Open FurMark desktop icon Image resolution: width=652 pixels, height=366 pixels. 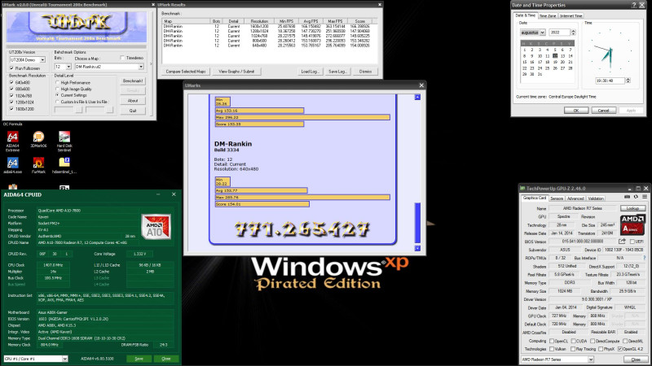(38, 165)
